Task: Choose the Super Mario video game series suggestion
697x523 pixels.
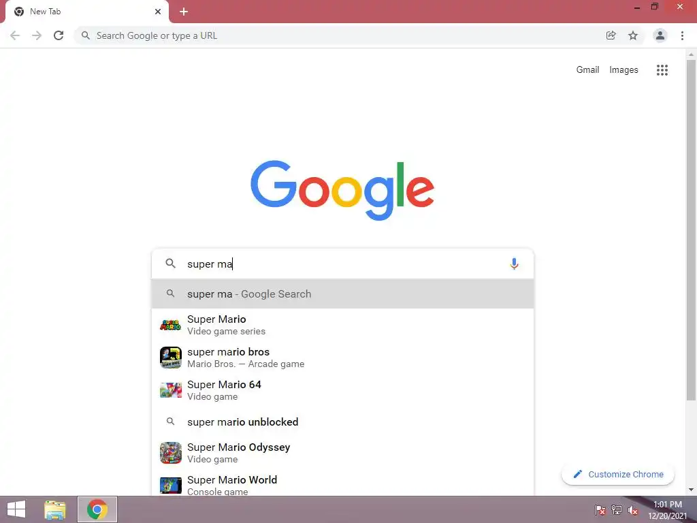Action: (x=343, y=325)
